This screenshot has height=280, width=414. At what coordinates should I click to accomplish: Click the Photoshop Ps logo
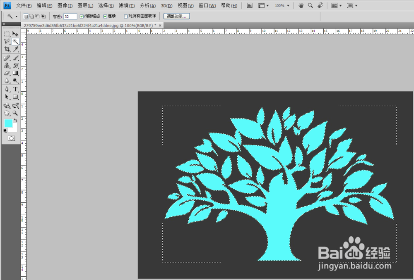[x=7, y=5]
